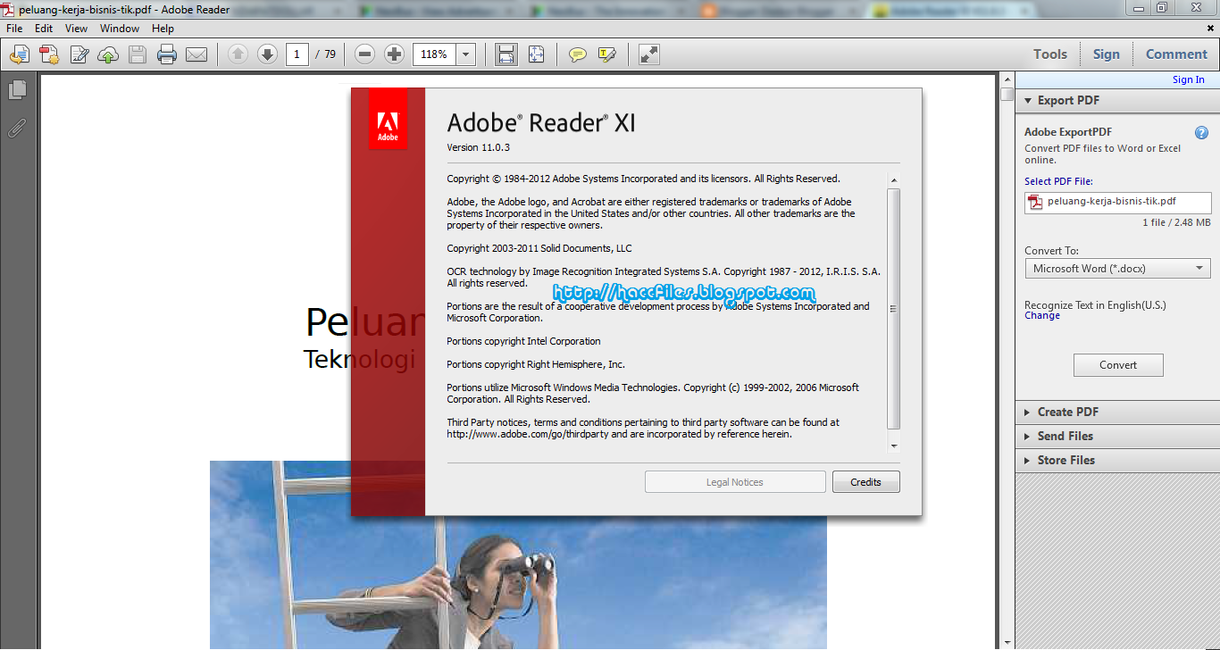This screenshot has height=650, width=1220.
Task: Switch to Read Mode icon
Action: tap(649, 54)
